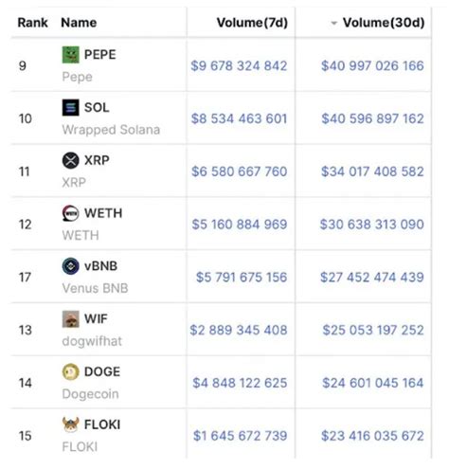Click the PEPE frog token icon

tap(70, 55)
